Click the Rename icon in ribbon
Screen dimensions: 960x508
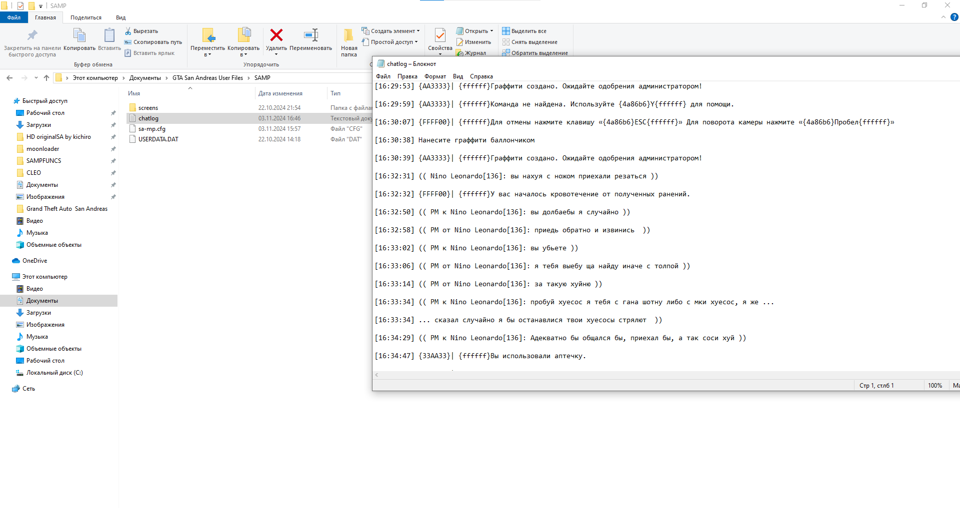(310, 35)
